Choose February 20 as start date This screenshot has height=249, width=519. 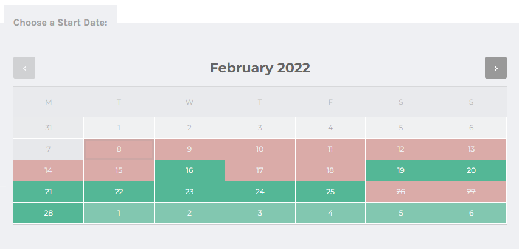[x=472, y=170]
